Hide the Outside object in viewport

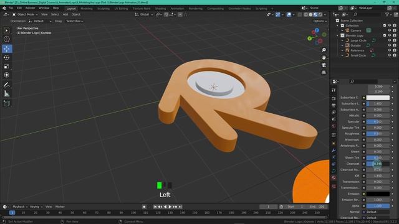click(389, 45)
